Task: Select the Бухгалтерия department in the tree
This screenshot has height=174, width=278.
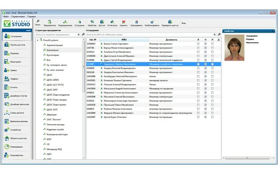Action: (x=53, y=55)
